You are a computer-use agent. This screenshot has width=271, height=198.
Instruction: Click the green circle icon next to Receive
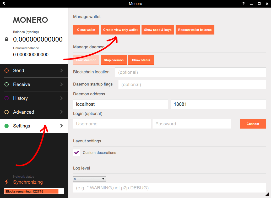coord(7,84)
